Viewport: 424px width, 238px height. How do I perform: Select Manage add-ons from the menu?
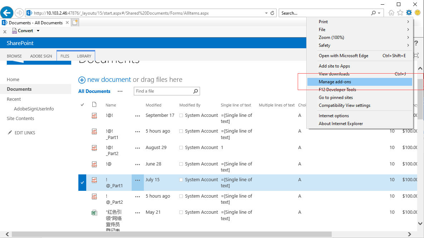pyautogui.click(x=335, y=82)
